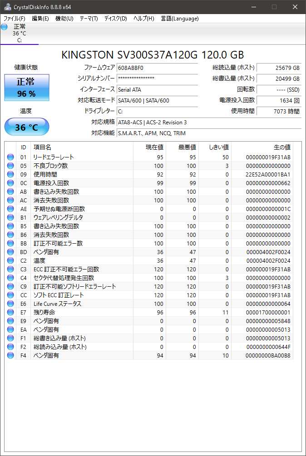This screenshot has width=306, height=456.
Task: Click raw value 00000000BA00B8
Action: (268, 356)
